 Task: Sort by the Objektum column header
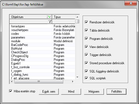click(31, 17)
